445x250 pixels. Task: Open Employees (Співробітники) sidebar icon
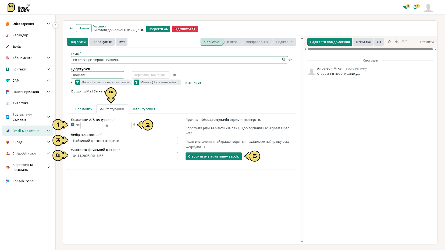pos(8,154)
